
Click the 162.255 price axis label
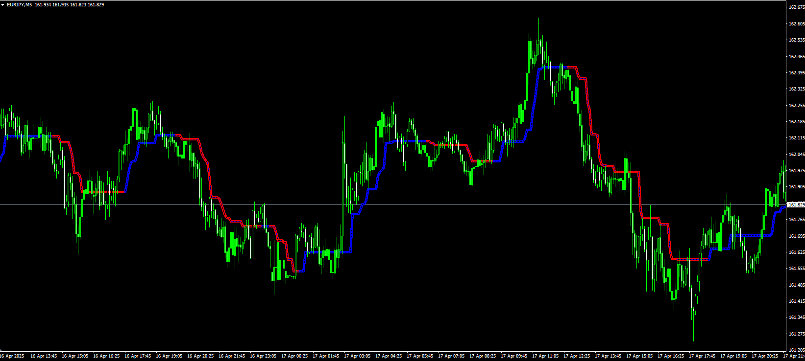click(796, 105)
